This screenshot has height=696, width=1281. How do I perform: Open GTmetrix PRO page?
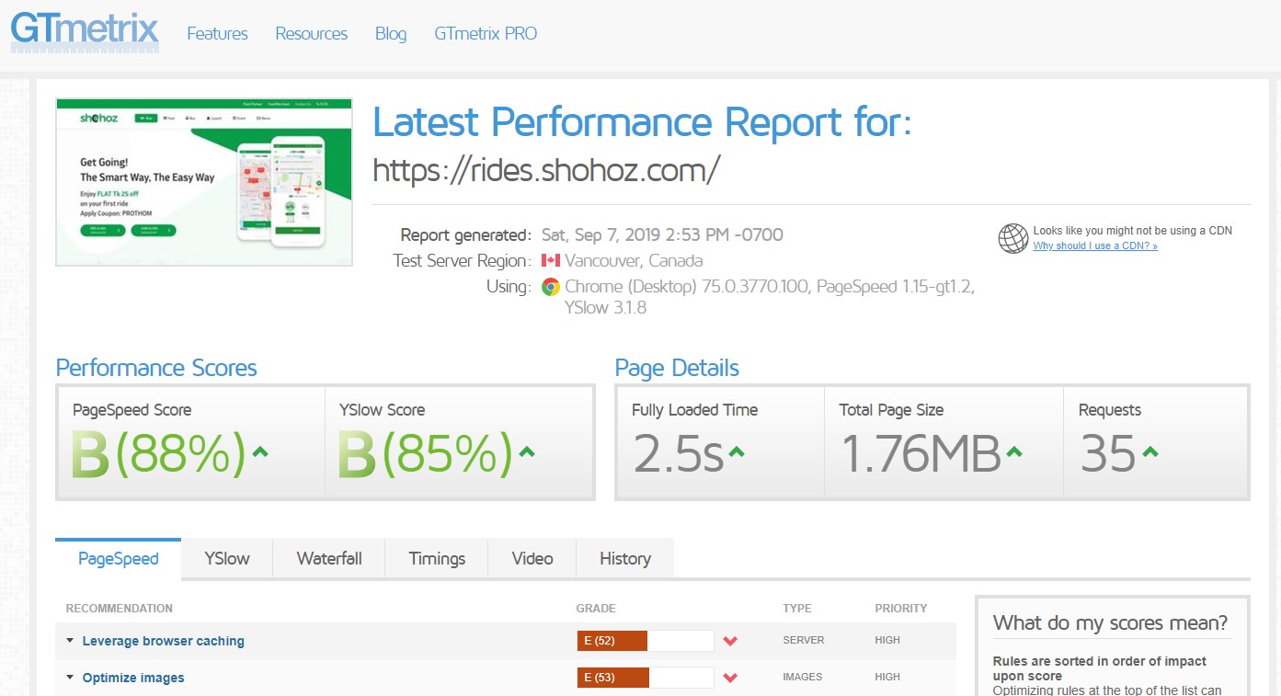coord(486,34)
